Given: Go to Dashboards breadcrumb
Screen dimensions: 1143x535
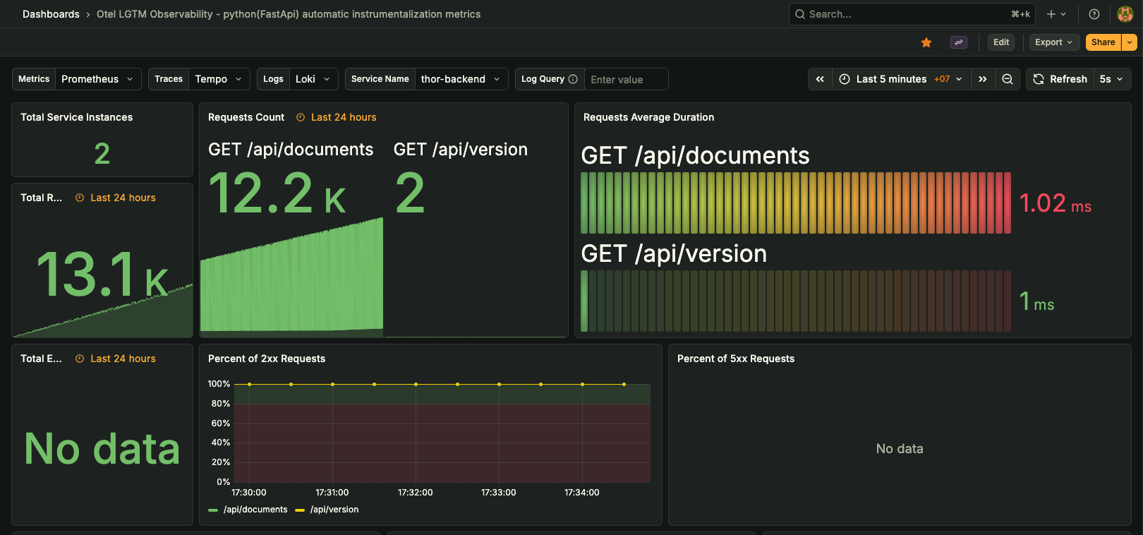Looking at the screenshot, I should [51, 14].
